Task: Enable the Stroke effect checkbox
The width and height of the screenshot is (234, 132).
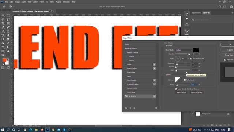Action: coord(126,65)
